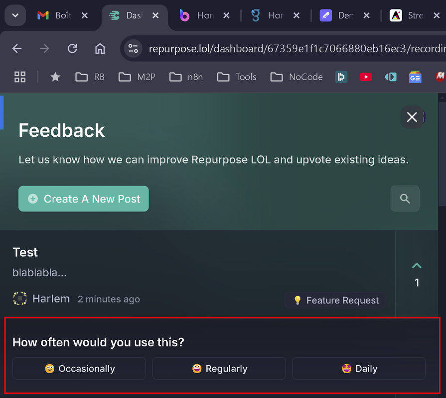Go back to previous page

pos(17,49)
